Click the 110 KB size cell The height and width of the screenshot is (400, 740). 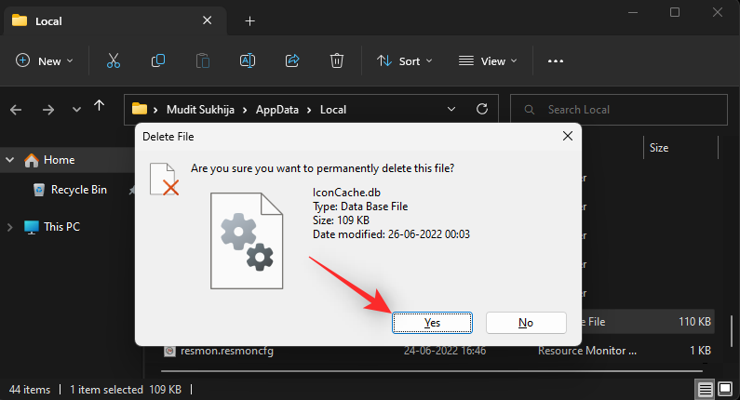coord(694,322)
